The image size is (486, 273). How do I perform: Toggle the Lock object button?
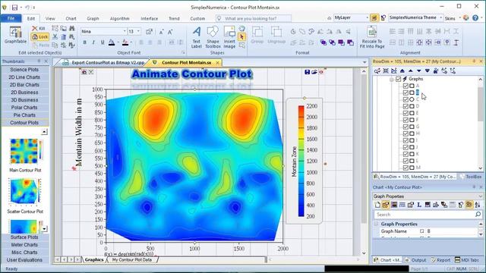39,37
